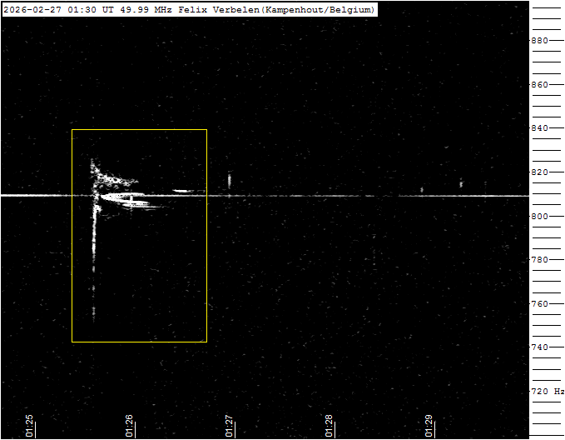Select the 800 frequency scale label
This screenshot has width=565, height=440.
pyautogui.click(x=540, y=217)
